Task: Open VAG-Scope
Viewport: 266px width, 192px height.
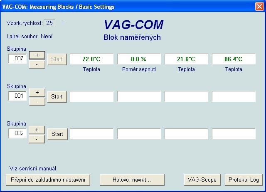Action: coord(202,180)
